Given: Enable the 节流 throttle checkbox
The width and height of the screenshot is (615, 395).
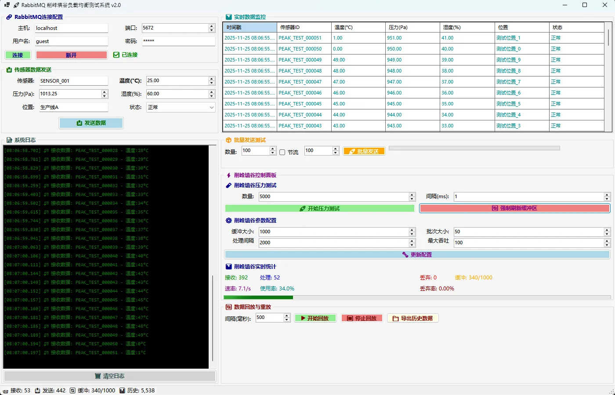Looking at the screenshot, I should point(282,152).
